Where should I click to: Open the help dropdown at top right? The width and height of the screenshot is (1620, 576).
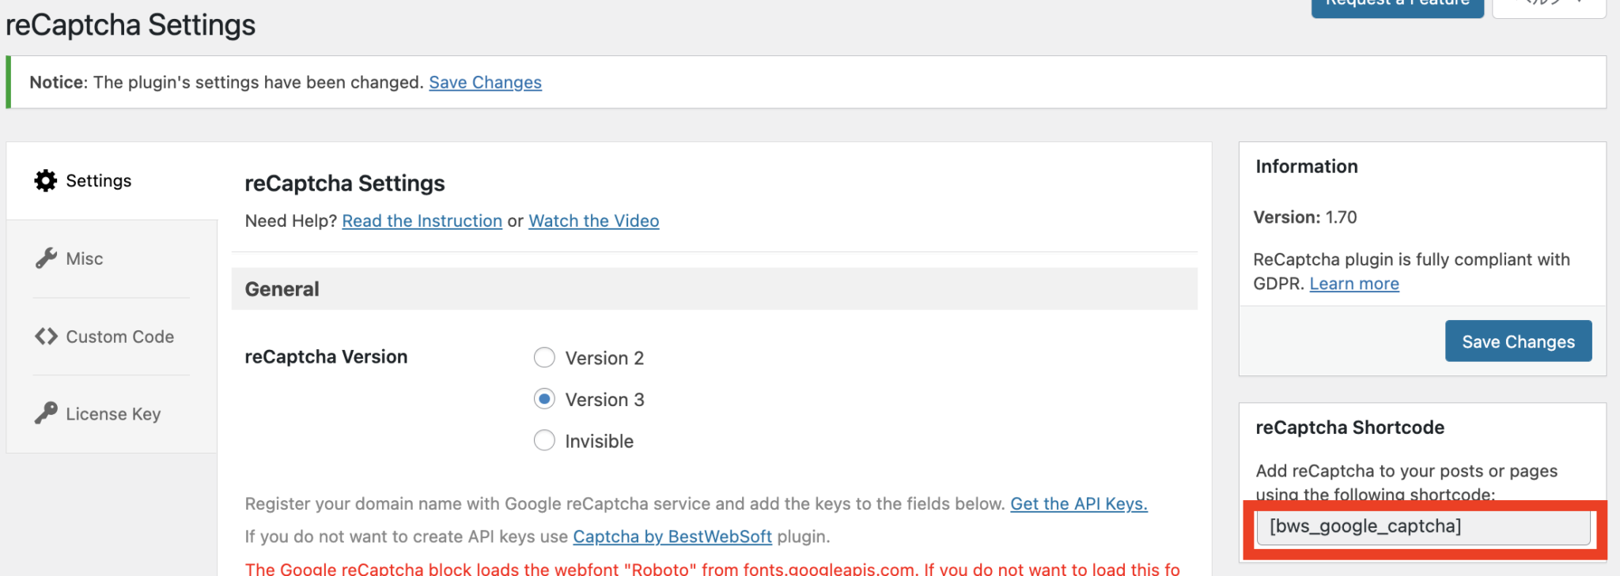(x=1548, y=4)
